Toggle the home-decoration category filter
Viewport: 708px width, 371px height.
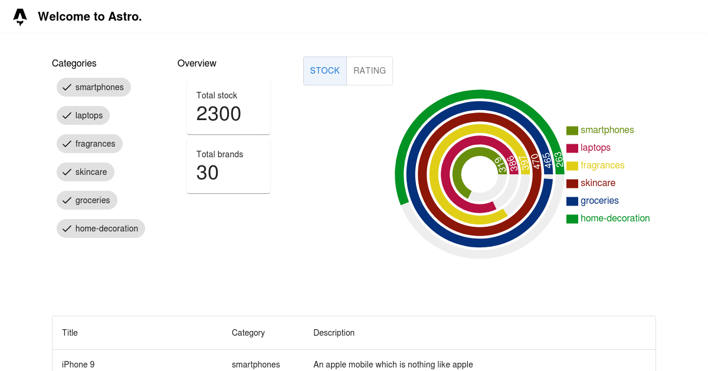[x=100, y=228]
